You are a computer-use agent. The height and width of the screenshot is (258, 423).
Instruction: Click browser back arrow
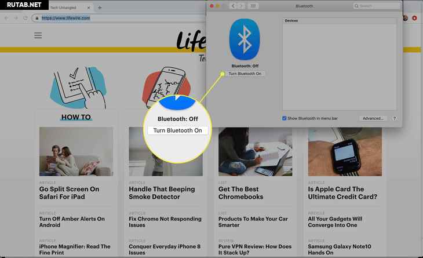[6, 18]
